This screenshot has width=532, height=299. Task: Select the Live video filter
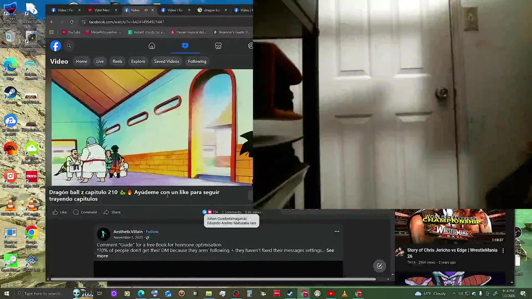(x=100, y=61)
